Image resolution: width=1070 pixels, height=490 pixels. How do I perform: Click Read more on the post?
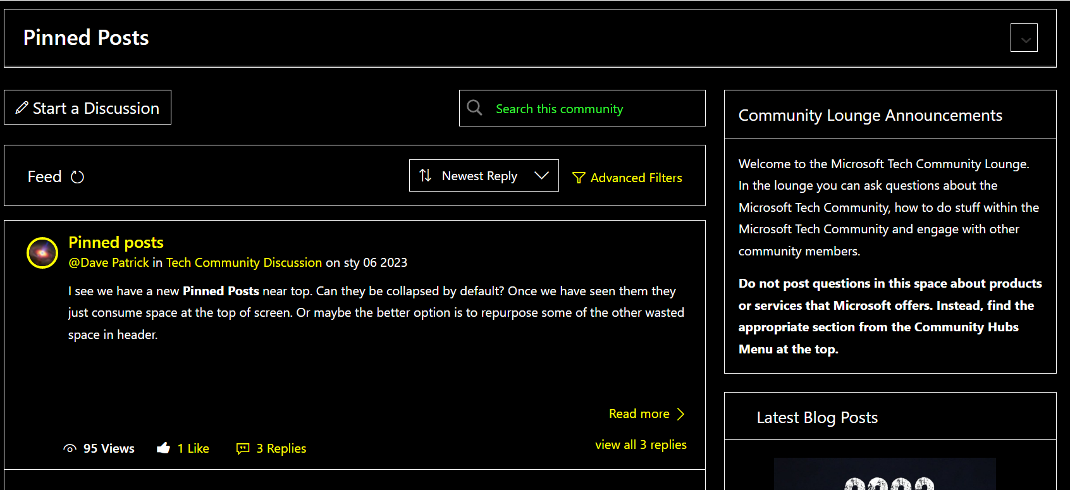[x=647, y=414]
